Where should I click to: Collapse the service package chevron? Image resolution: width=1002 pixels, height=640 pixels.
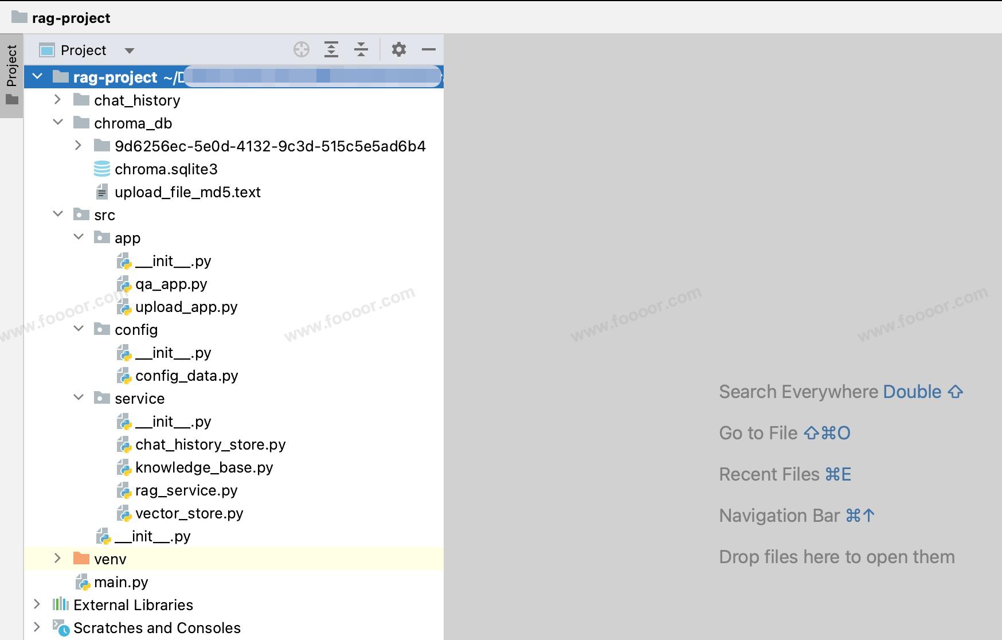tap(79, 398)
